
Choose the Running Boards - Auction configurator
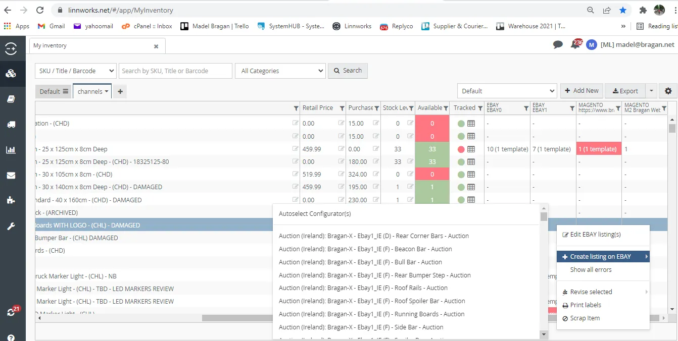coord(372,314)
